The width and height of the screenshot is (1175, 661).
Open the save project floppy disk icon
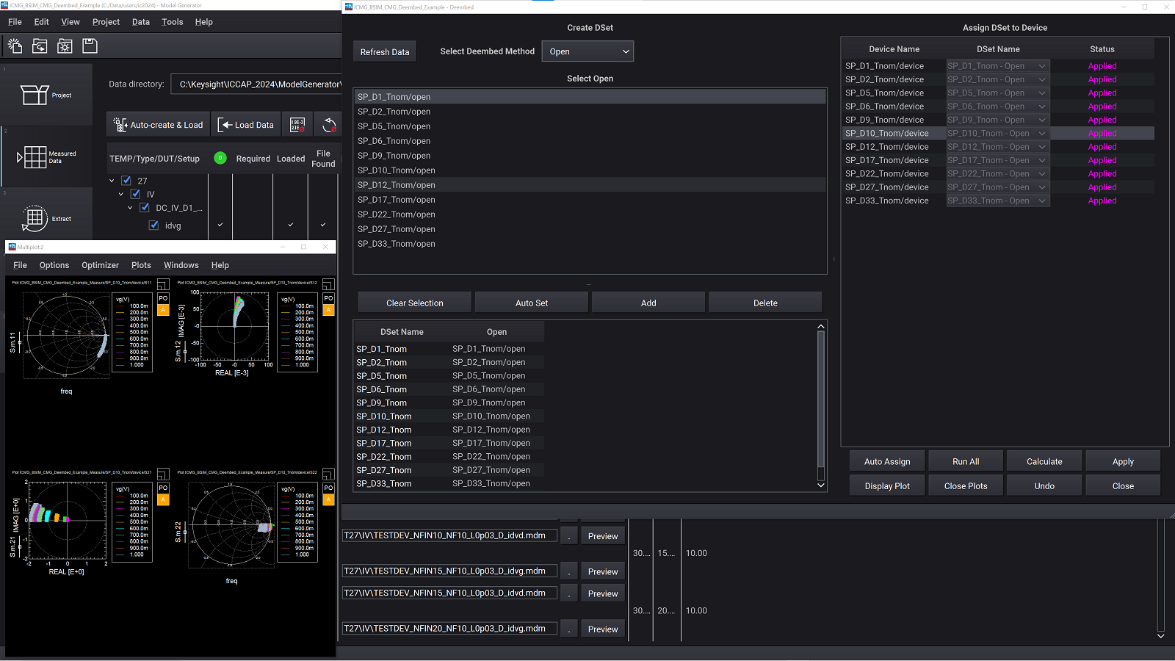click(x=88, y=46)
